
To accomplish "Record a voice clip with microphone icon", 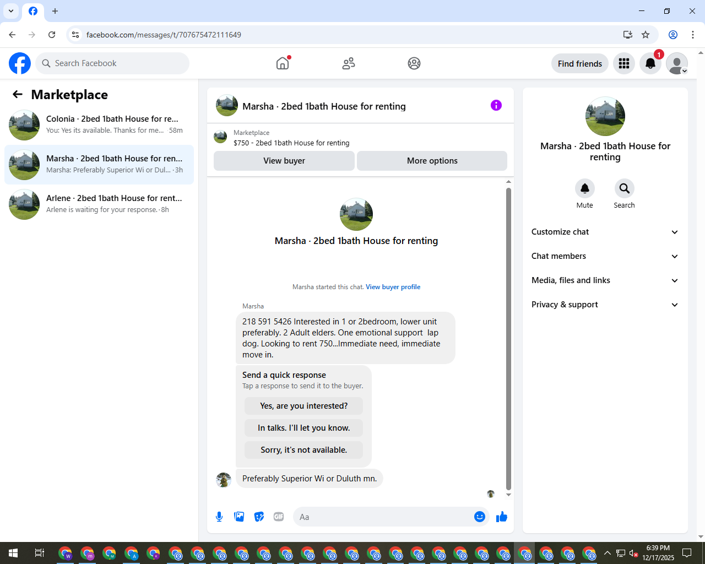I will tap(219, 517).
